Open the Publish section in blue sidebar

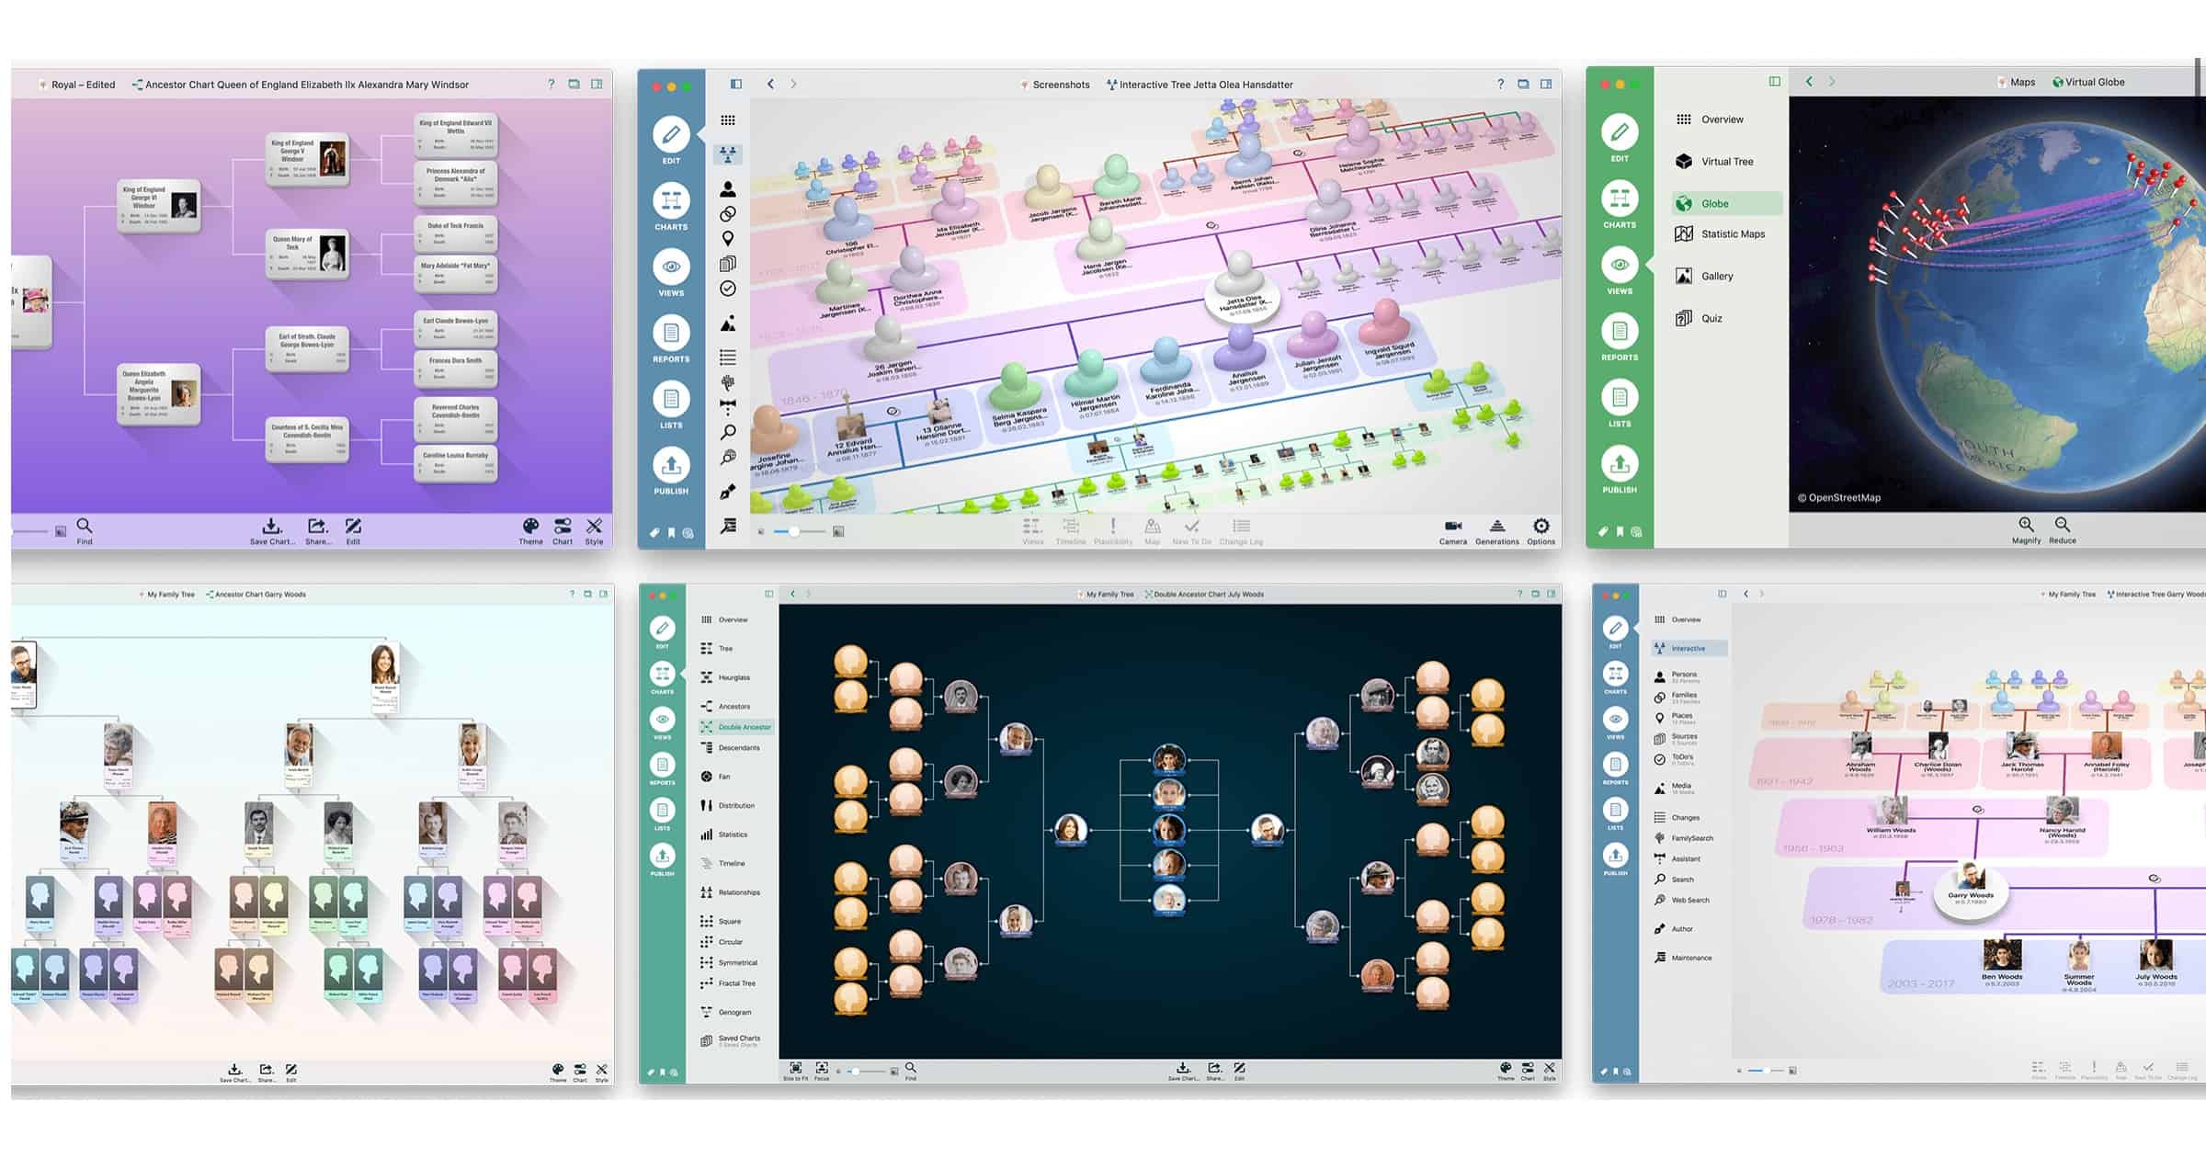coord(671,466)
